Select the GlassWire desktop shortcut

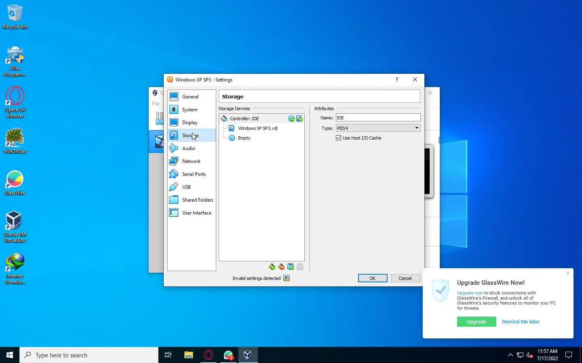tap(15, 183)
